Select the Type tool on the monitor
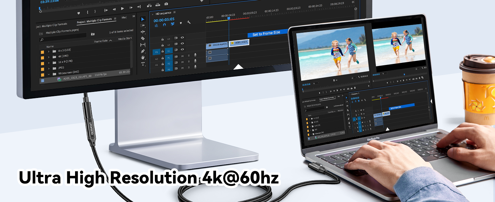The width and height of the screenshot is (495, 202). (x=143, y=64)
